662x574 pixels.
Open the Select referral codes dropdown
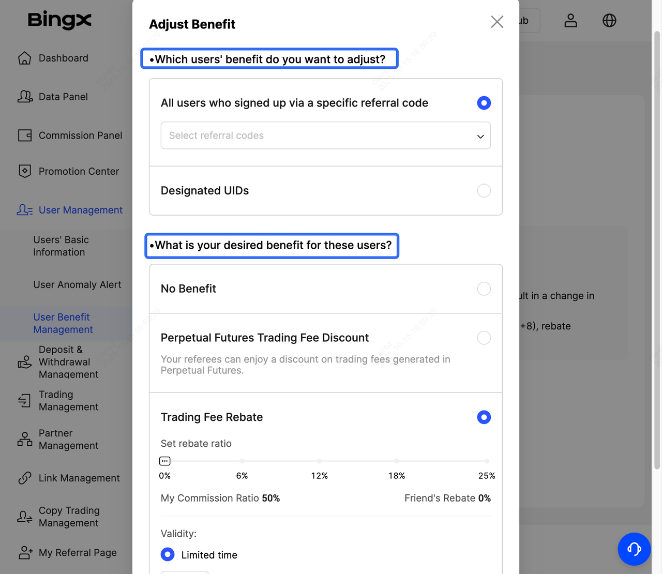tap(325, 135)
